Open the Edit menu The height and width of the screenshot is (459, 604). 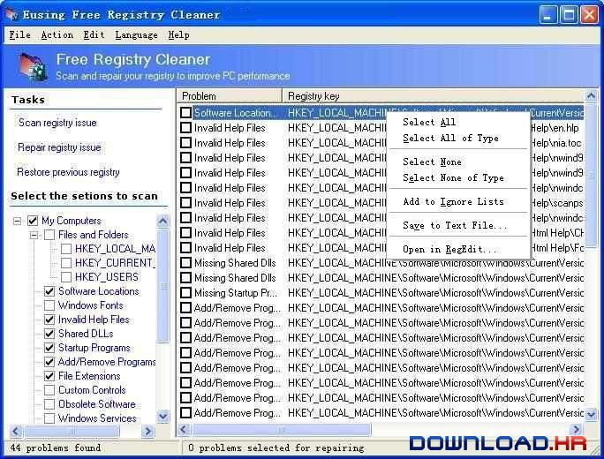coord(94,35)
